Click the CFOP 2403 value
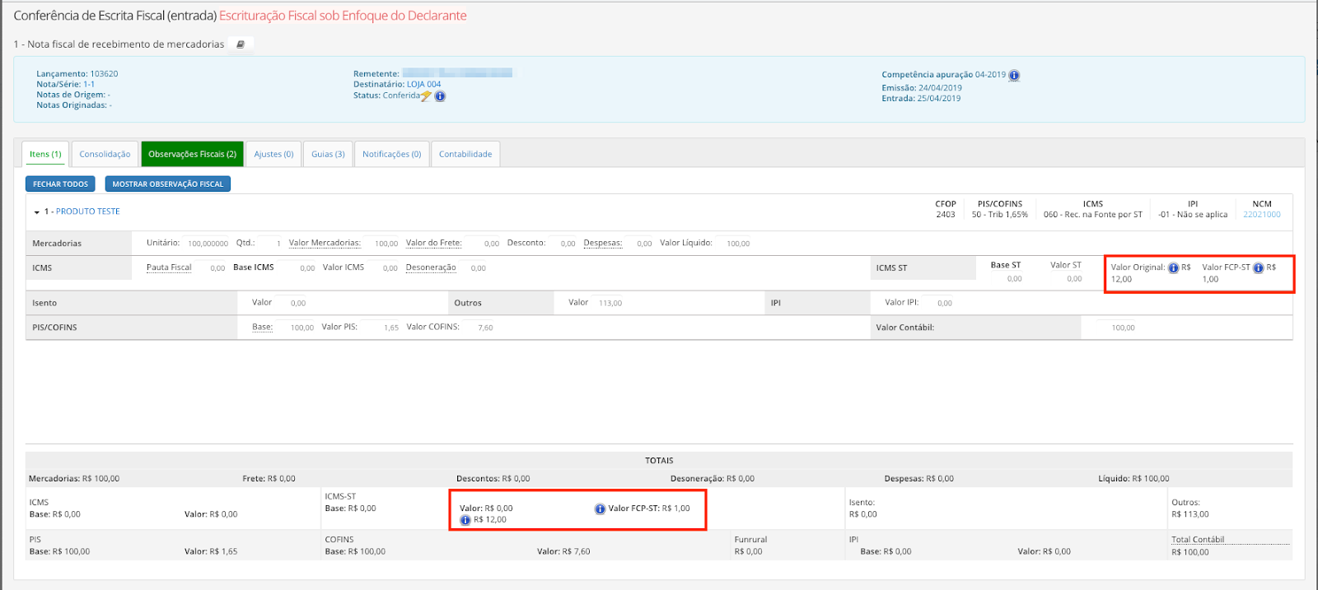Screen dimensions: 1318x590 coord(946,215)
